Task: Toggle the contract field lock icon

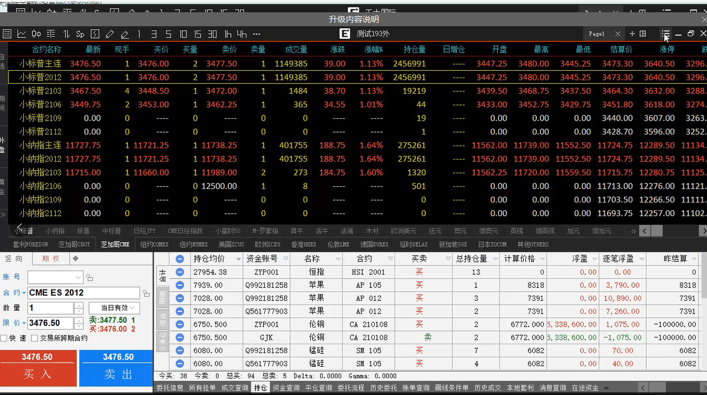Action: [146, 293]
